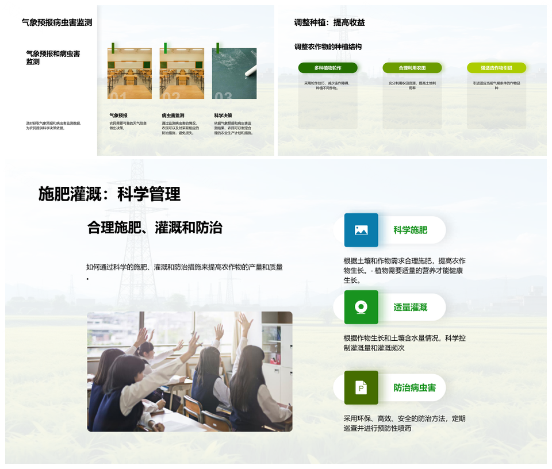Select the classroom photo numbered 02

point(182,74)
